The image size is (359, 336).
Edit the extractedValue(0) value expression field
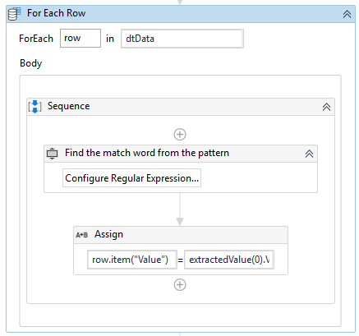click(x=229, y=260)
